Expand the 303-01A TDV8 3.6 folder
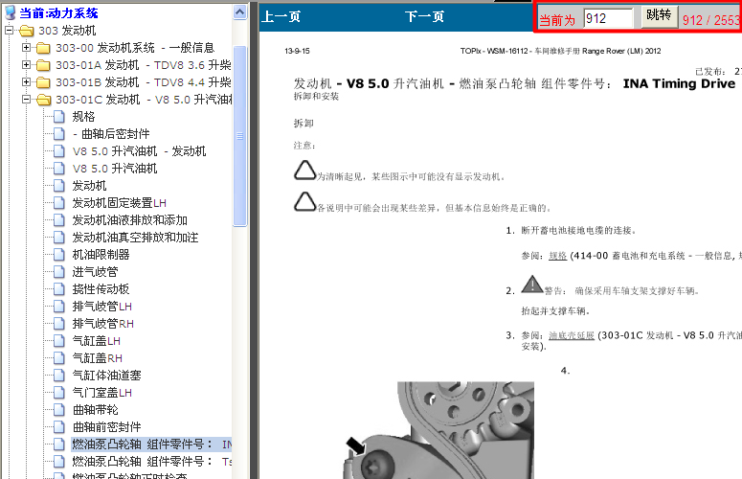The image size is (742, 479). pyautogui.click(x=27, y=65)
